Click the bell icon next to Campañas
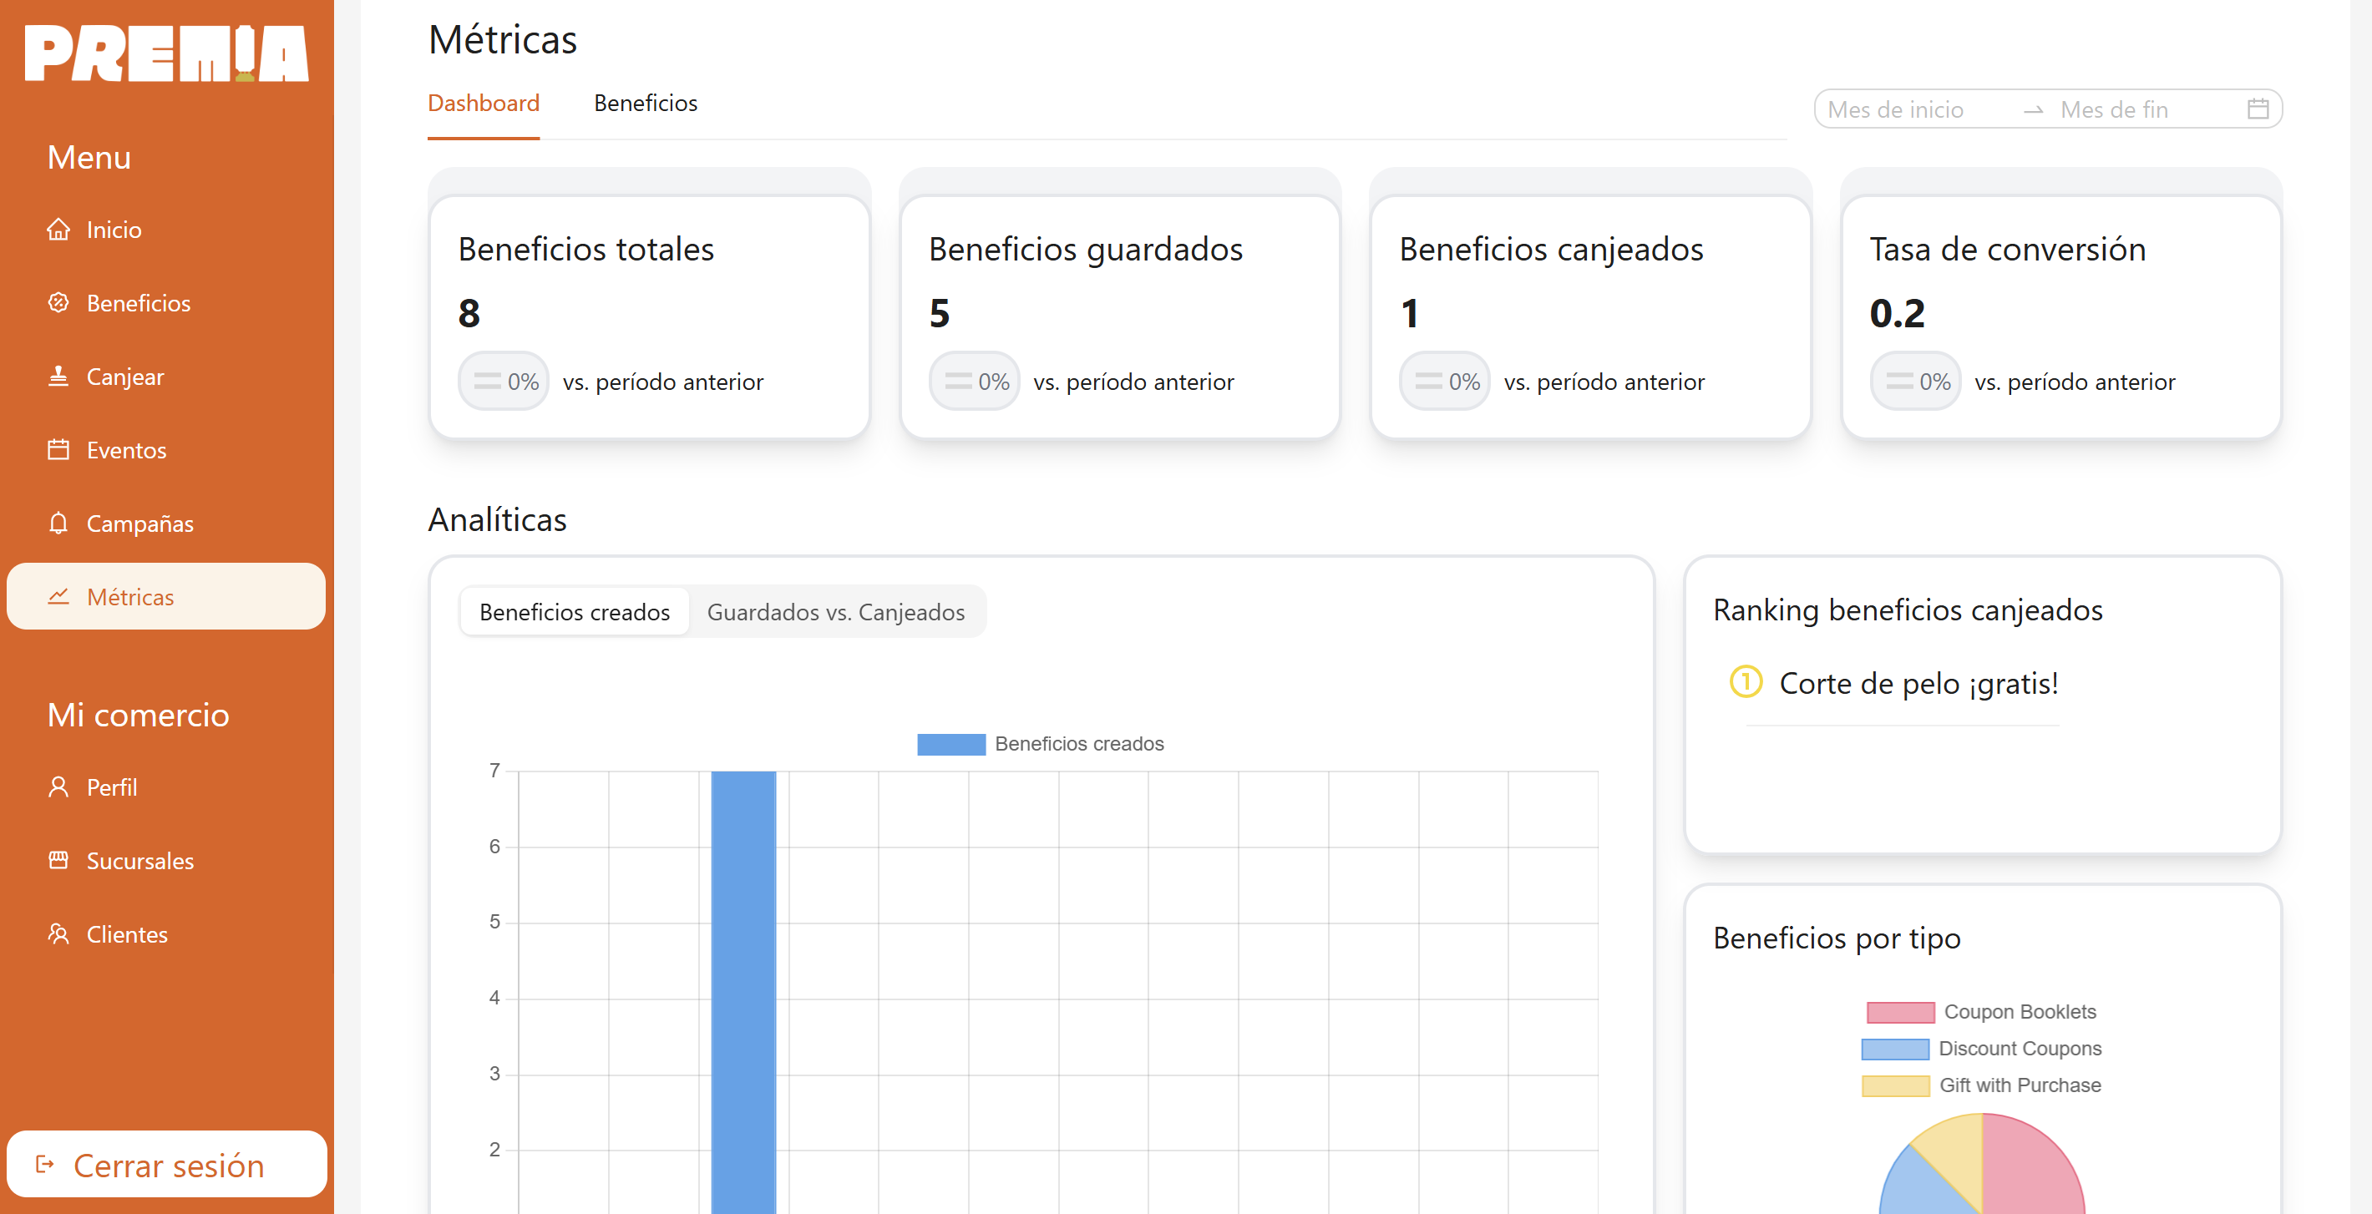Screen dimensions: 2372x1214 pyautogui.click(x=58, y=524)
